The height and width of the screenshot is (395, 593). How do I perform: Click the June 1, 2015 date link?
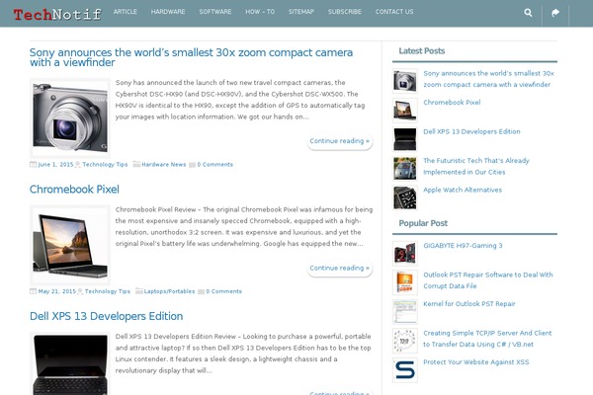coord(55,165)
